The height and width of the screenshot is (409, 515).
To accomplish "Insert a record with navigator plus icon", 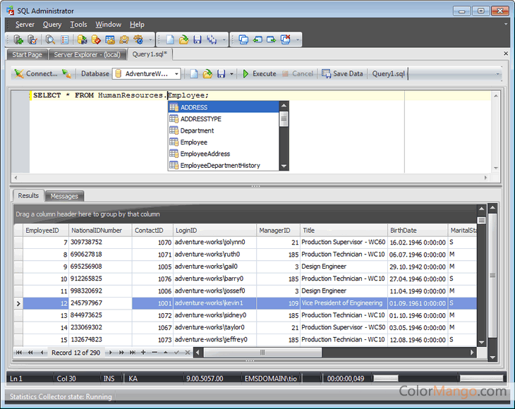I will coord(143,353).
